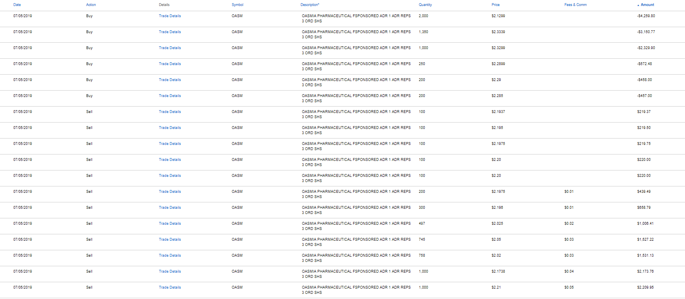685x299 pixels.
Task: Open Trade Details for the 250-share buy
Action: (170, 64)
